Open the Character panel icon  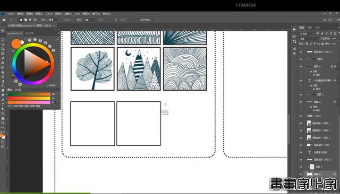[x=294, y=49]
